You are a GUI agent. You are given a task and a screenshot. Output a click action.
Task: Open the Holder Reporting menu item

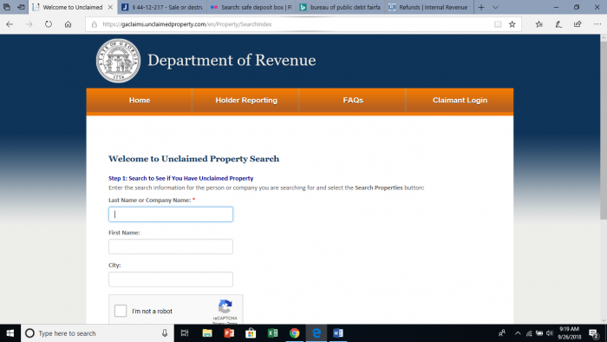[x=246, y=100]
